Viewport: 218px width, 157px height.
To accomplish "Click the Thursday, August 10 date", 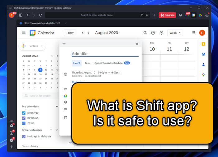I will [x=83, y=73].
